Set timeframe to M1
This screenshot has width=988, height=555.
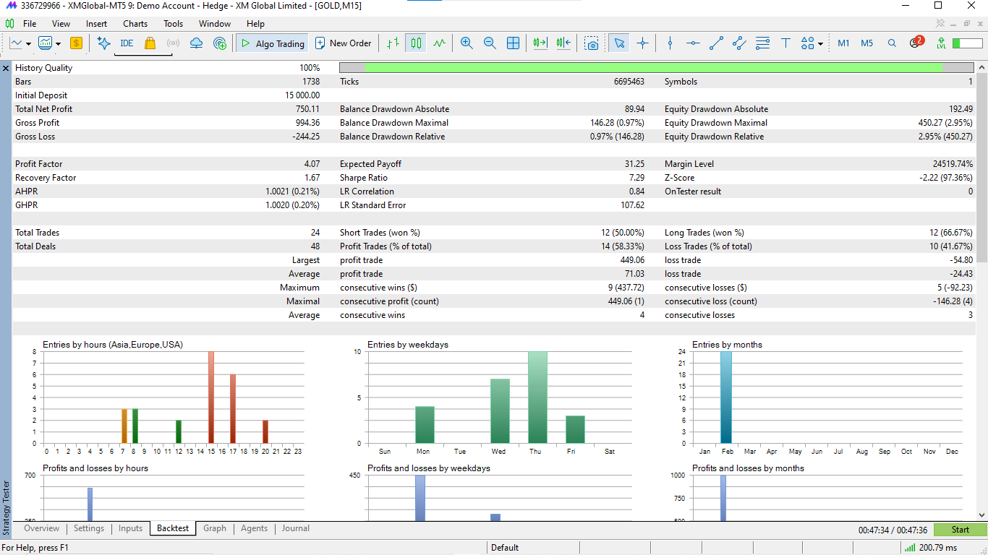pyautogui.click(x=843, y=43)
